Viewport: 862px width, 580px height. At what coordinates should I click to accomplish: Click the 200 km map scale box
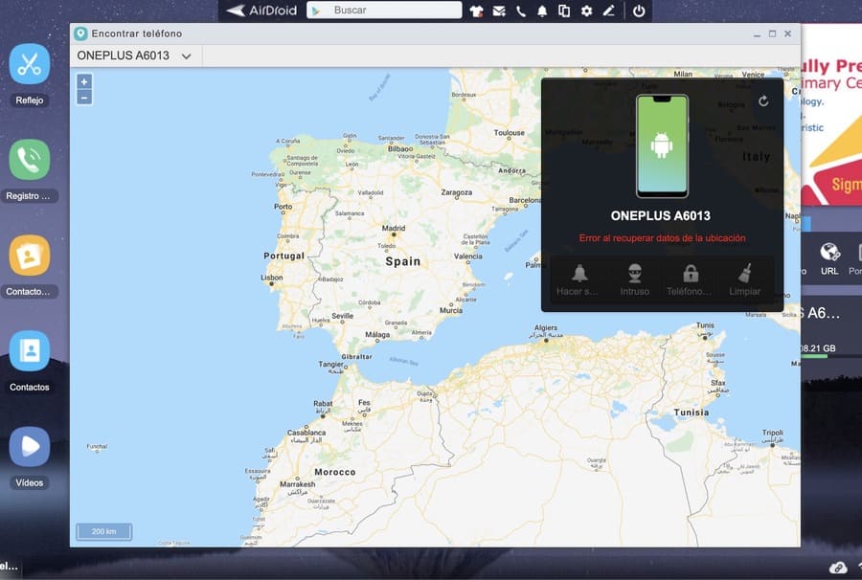(x=103, y=531)
